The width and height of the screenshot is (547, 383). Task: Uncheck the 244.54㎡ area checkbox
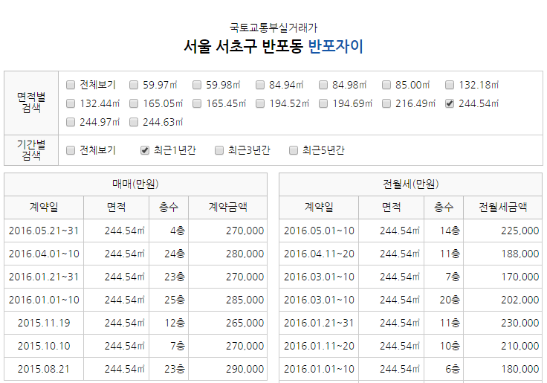click(450, 103)
